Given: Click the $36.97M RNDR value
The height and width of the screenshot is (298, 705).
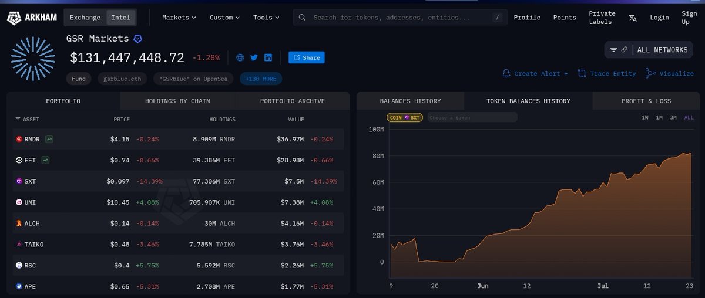Looking at the screenshot, I should click(290, 140).
